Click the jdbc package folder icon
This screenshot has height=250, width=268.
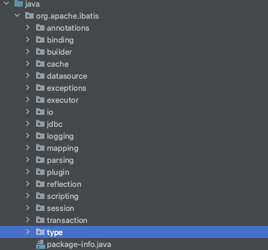pos(40,124)
